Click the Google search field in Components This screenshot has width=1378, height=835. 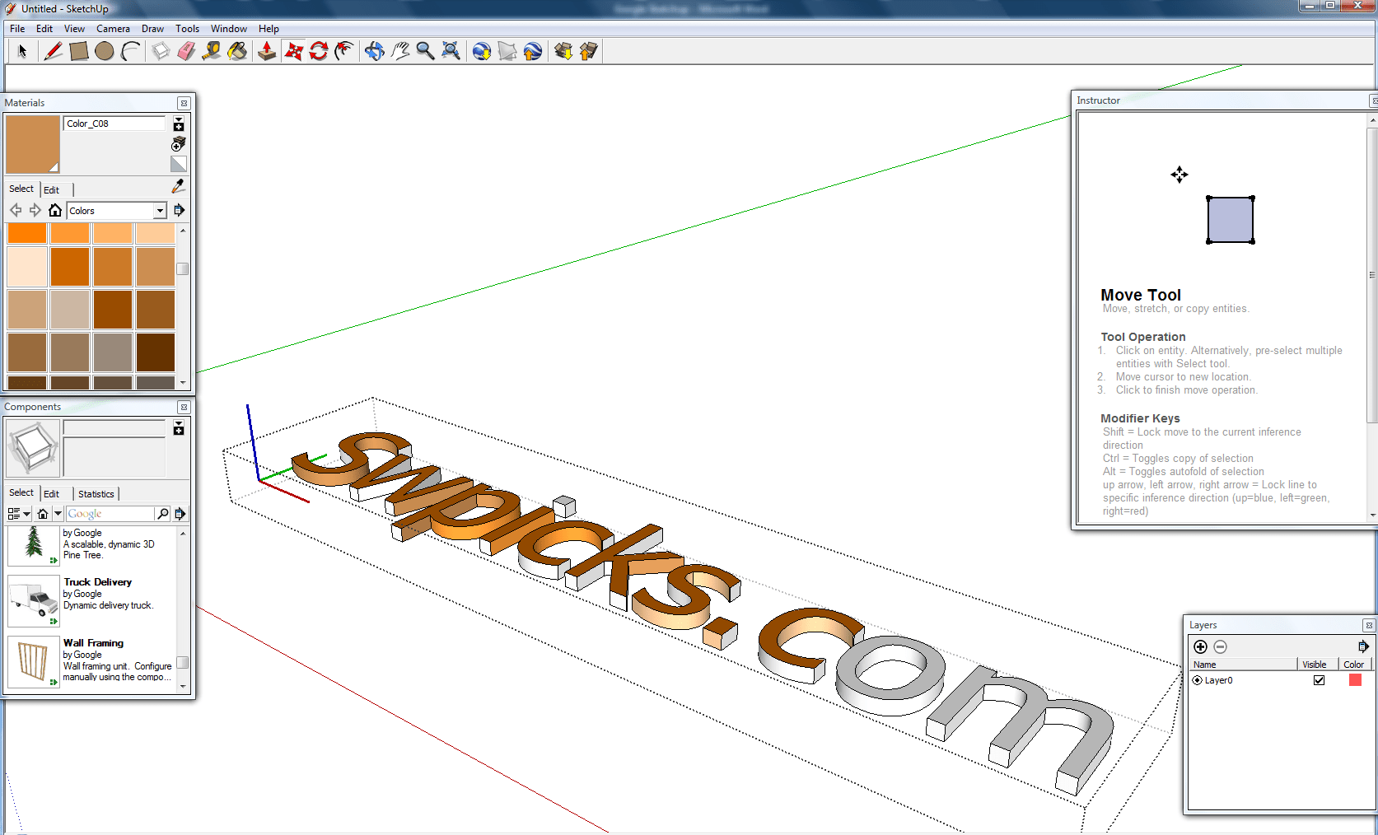(110, 514)
